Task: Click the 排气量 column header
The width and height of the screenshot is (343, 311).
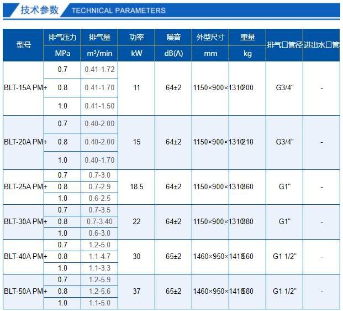Action: (x=99, y=37)
